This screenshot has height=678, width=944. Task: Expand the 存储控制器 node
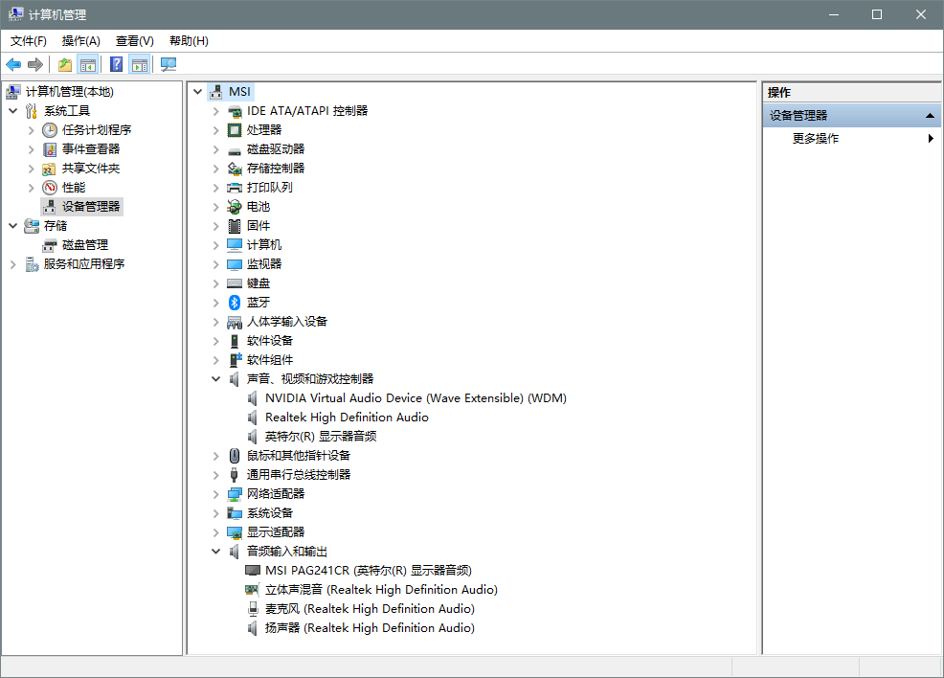point(215,169)
